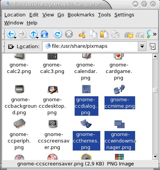Click the gnome-ccmime.png highlighted label
Image resolution: width=160 pixels, height=170 pixels.
120,103
